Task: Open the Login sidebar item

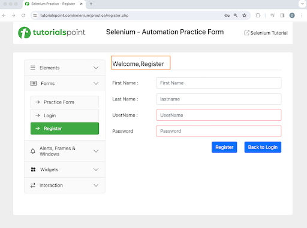Action: [65, 115]
